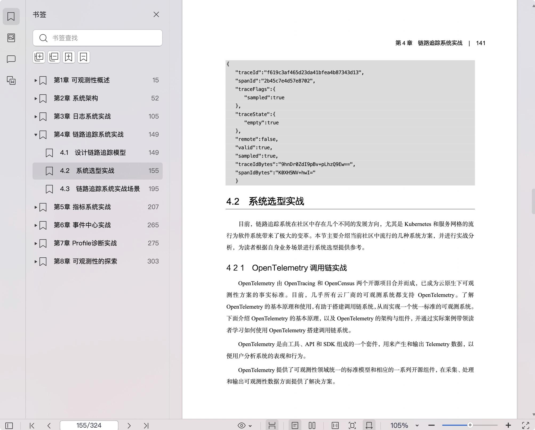The width and height of the screenshot is (535, 430).
Task: Expand the 第1章 可观测性概述 bookmark
Action: click(35, 80)
